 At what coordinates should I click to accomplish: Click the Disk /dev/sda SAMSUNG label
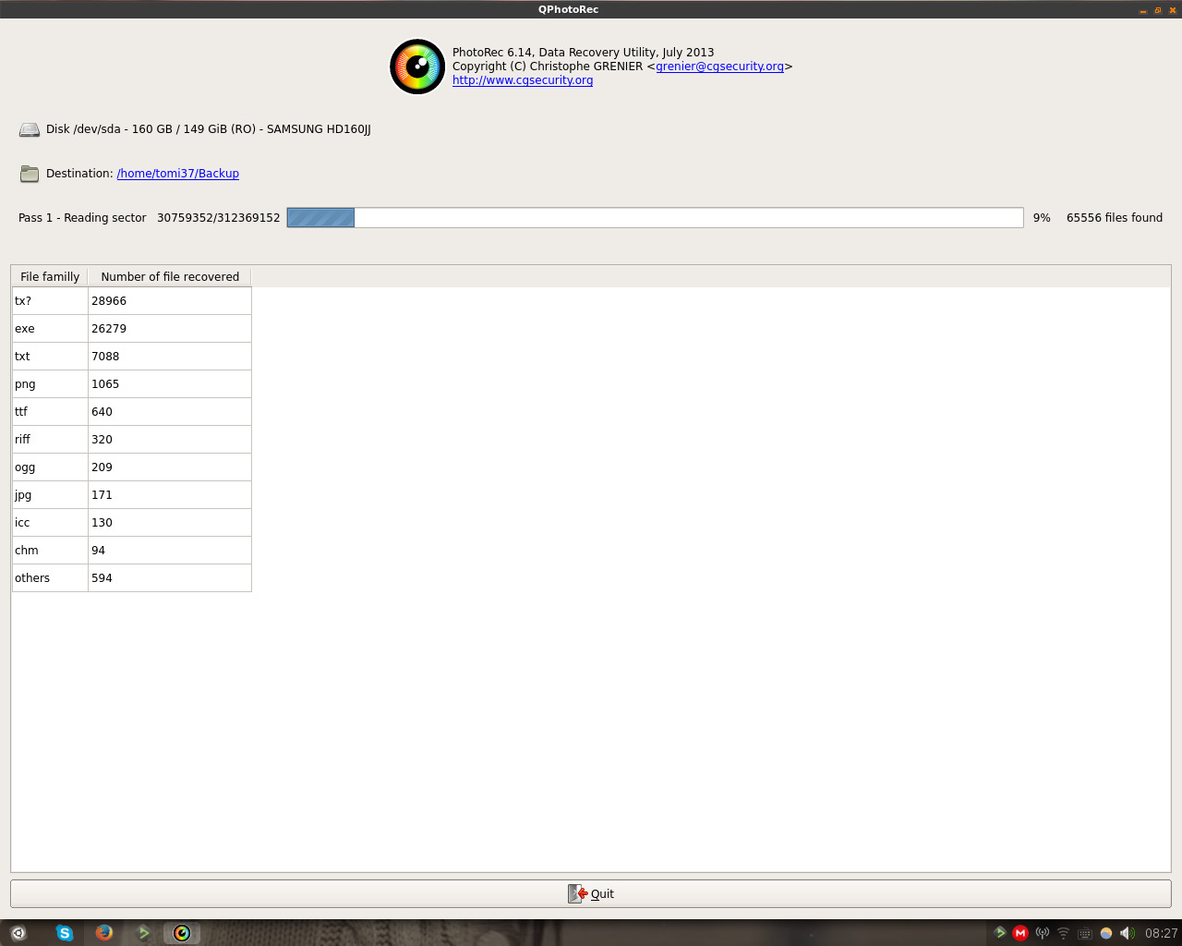pyautogui.click(x=209, y=129)
